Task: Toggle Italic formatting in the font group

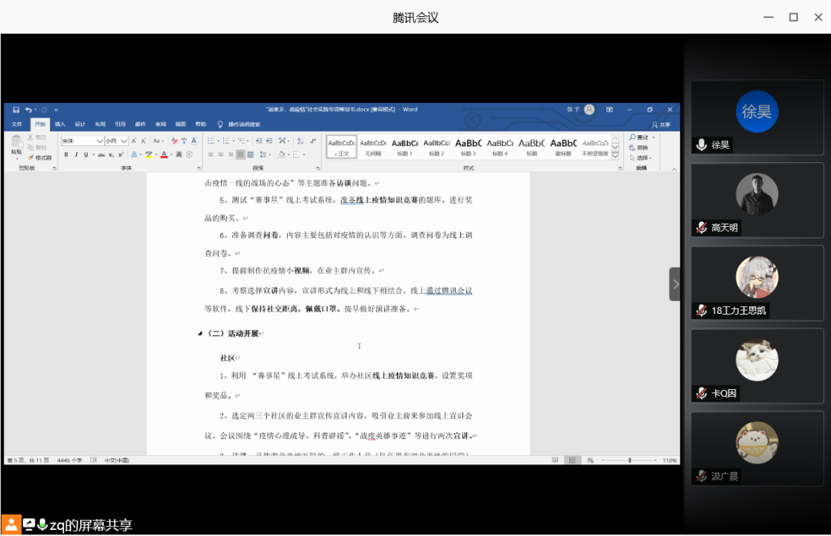Action: click(76, 155)
